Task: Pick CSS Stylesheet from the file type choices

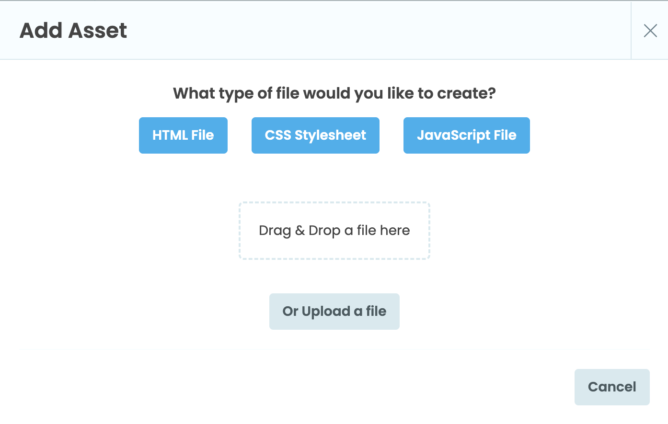Action: pyautogui.click(x=315, y=135)
